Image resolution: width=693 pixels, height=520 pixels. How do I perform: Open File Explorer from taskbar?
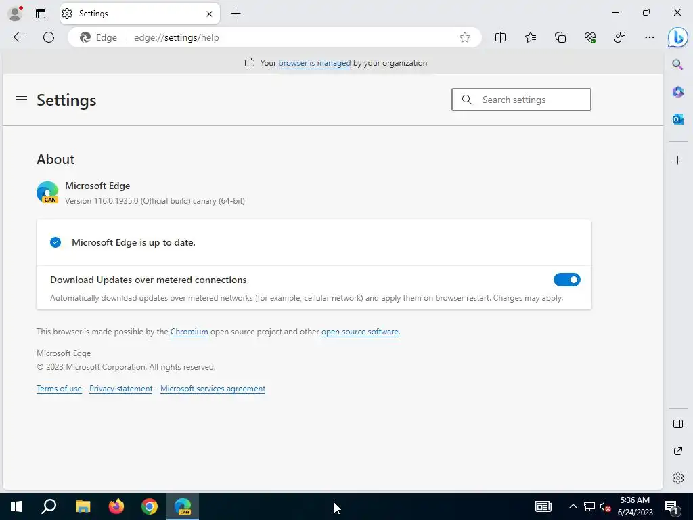83,506
